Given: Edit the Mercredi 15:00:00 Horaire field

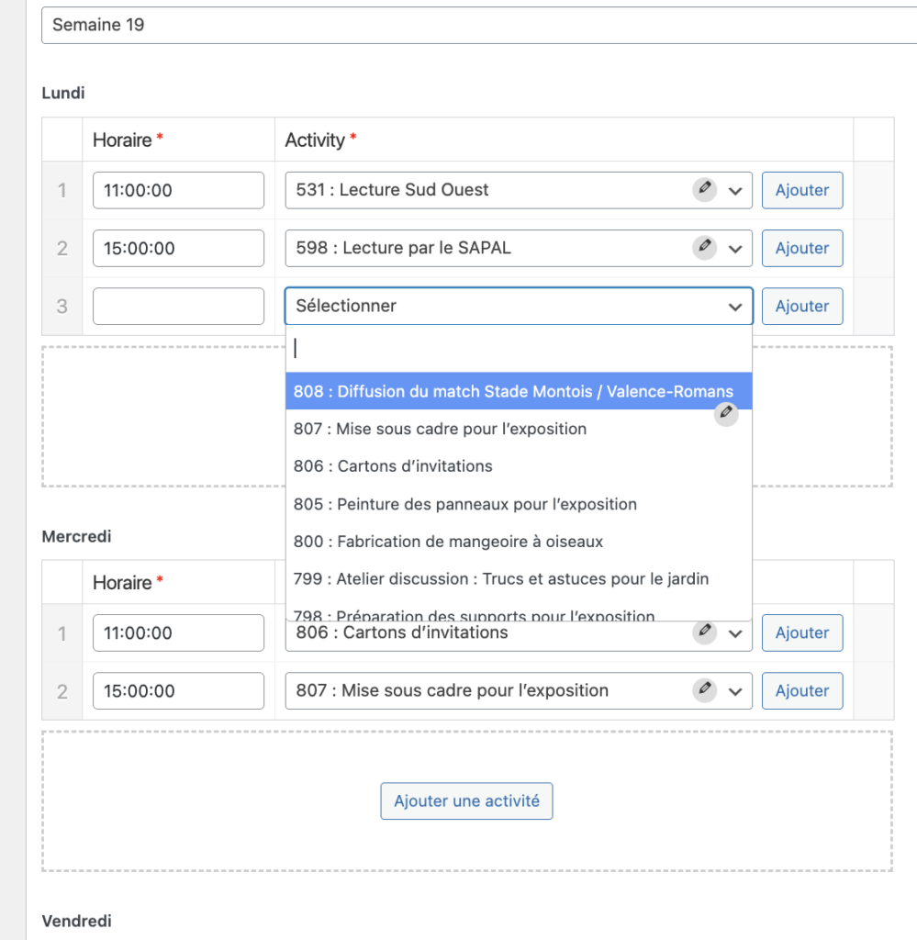Looking at the screenshot, I should point(178,690).
